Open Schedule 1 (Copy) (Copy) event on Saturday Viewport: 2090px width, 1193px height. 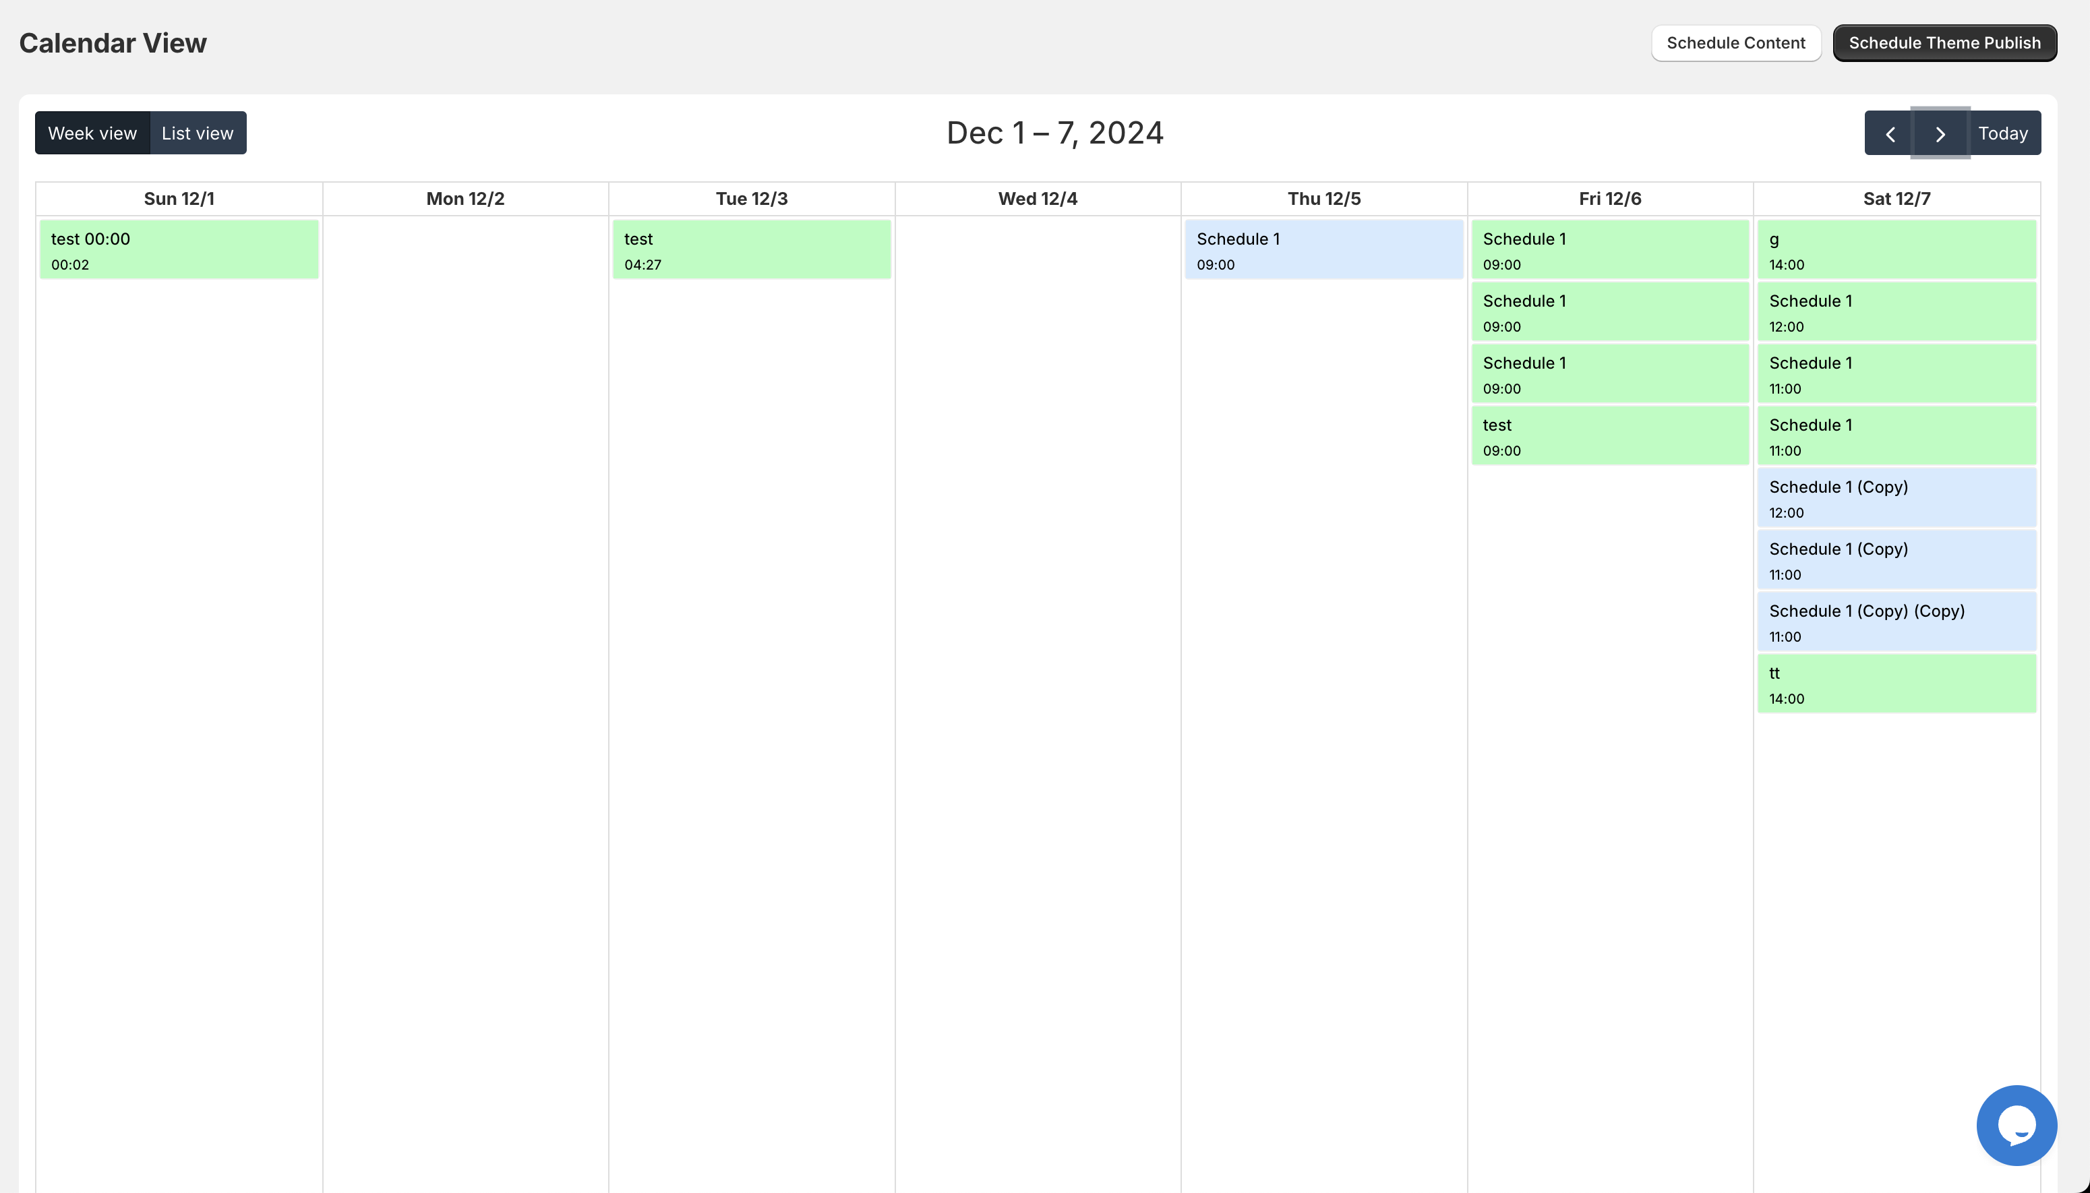pyautogui.click(x=1896, y=621)
